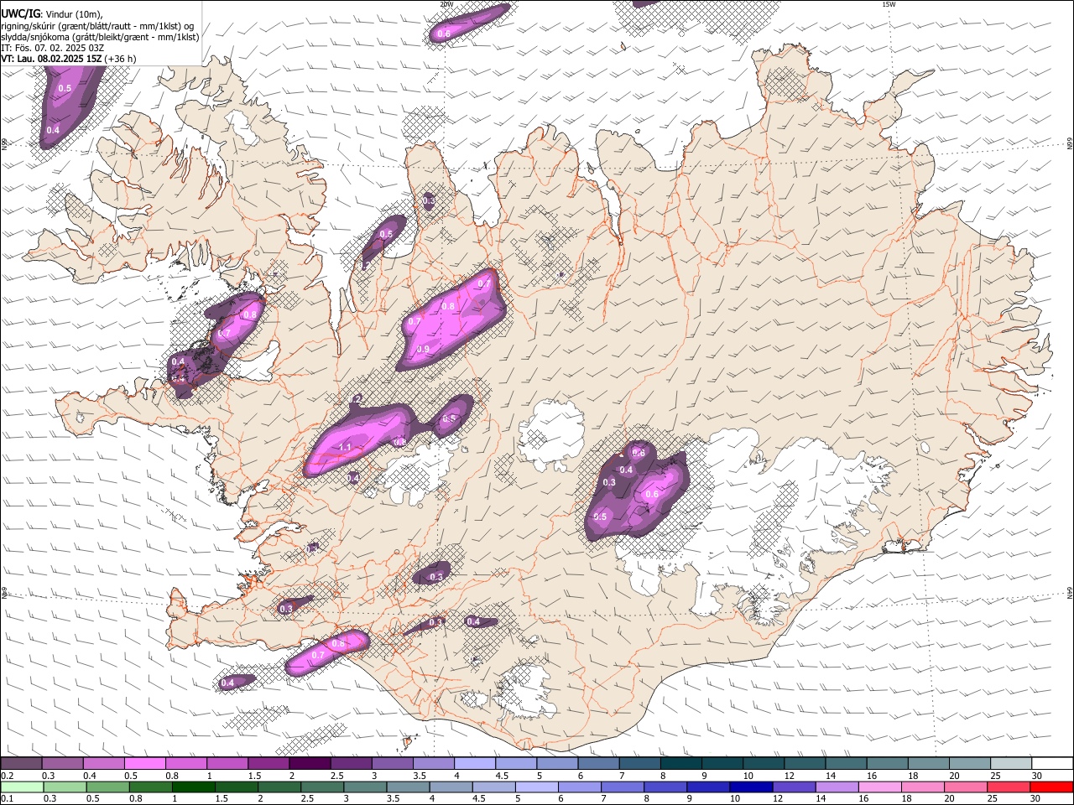Click the '0.1' label in the legend
Image resolution: width=1074 pixels, height=805 pixels.
pyautogui.click(x=6, y=798)
